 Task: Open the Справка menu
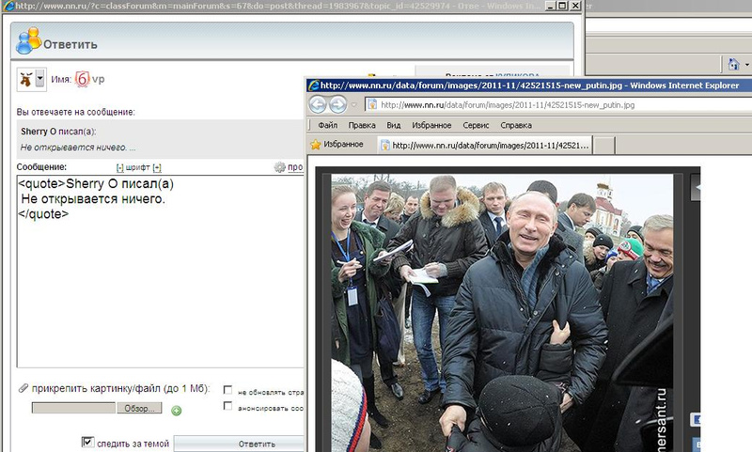[x=515, y=125]
